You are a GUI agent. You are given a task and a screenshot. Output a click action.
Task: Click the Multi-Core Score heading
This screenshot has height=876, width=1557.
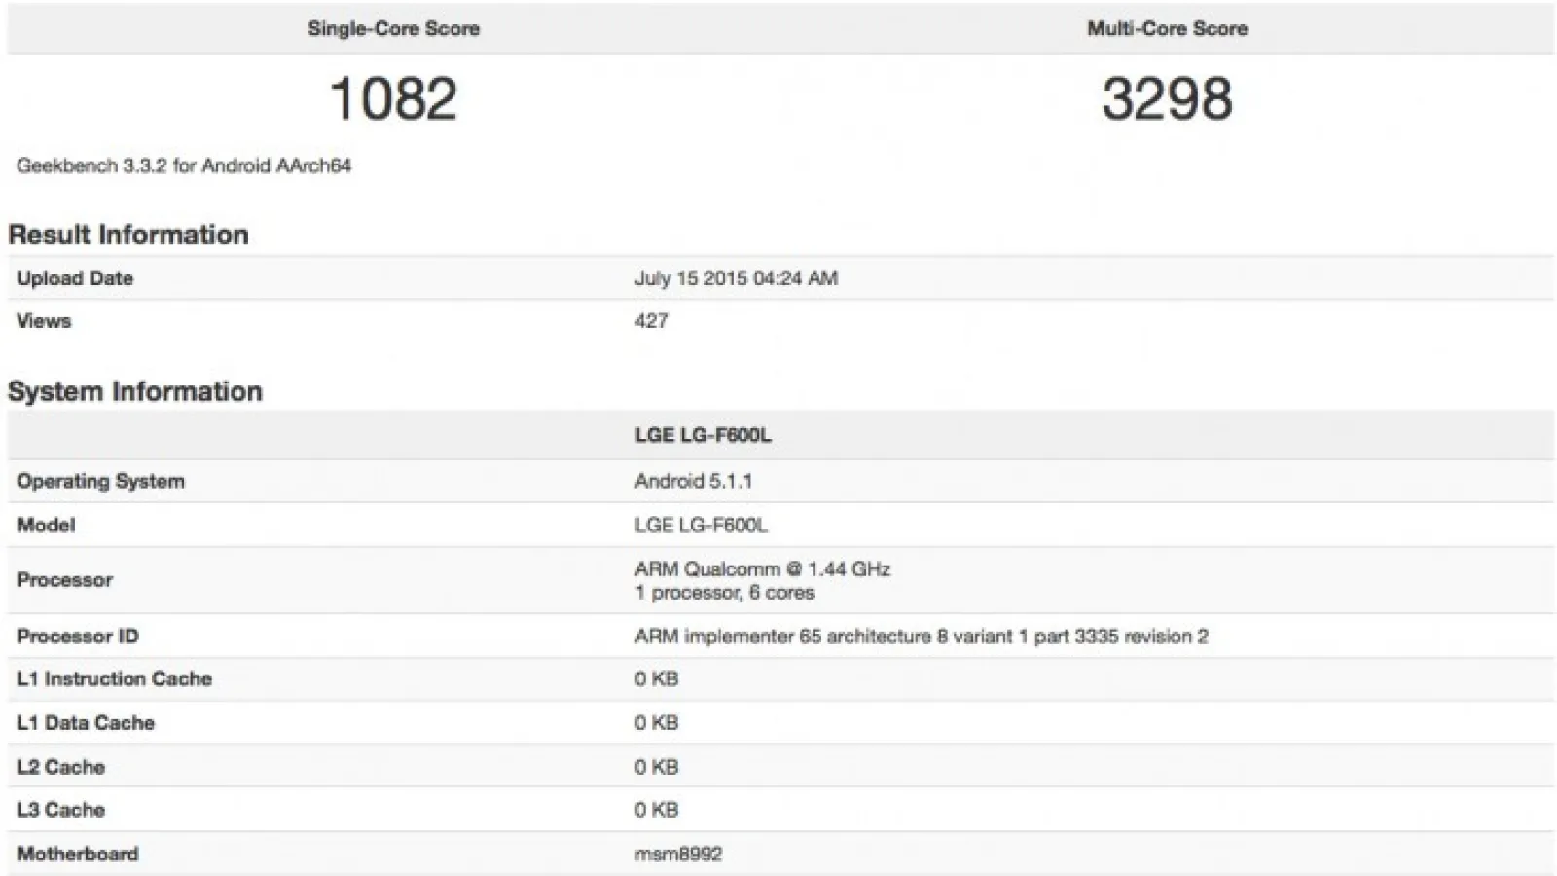pos(1167,29)
